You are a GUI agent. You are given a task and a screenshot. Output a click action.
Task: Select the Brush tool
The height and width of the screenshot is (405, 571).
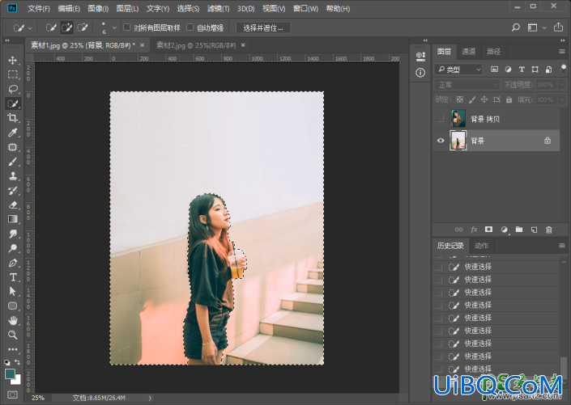pos(13,162)
